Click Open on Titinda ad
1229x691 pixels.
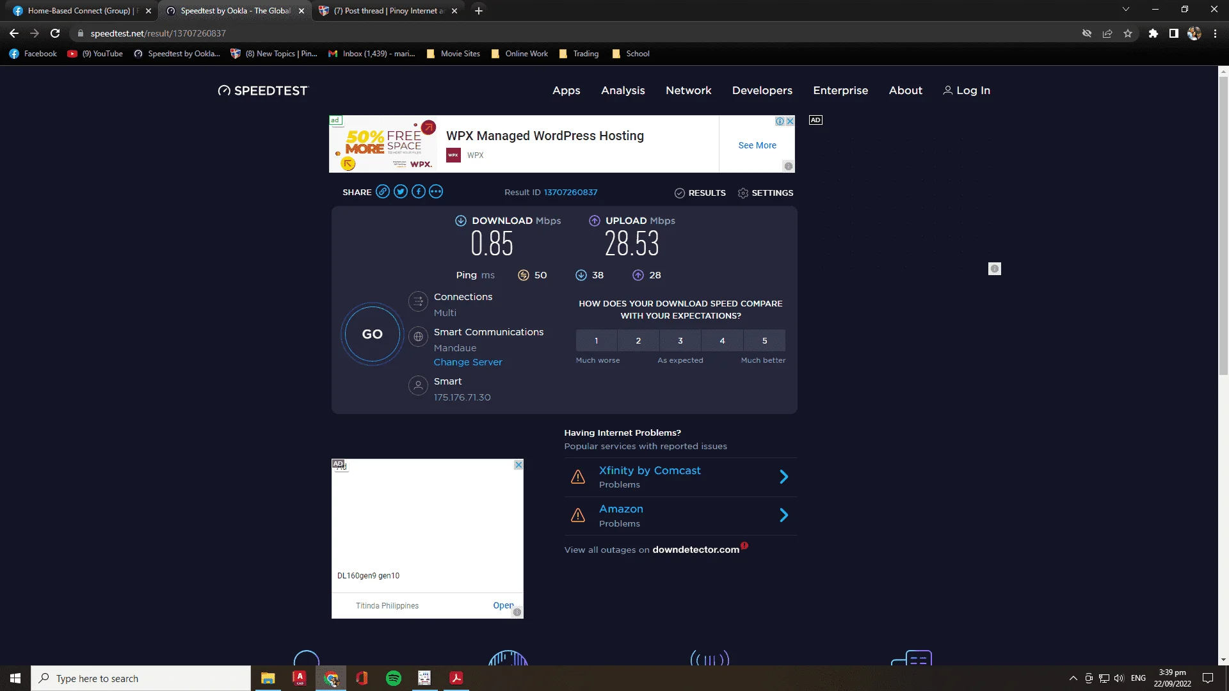coord(503,605)
